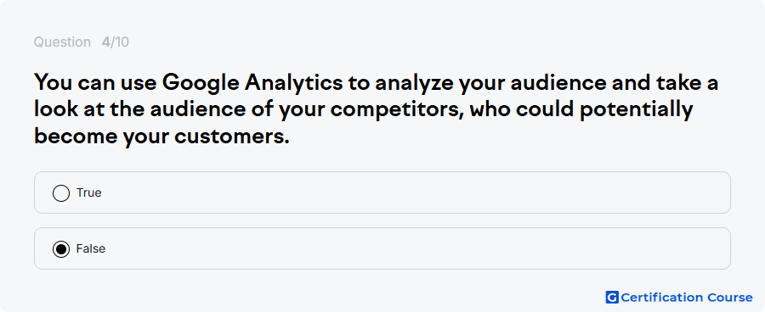The image size is (765, 312).
Task: Click "become your customers." text line
Action: pos(161,136)
